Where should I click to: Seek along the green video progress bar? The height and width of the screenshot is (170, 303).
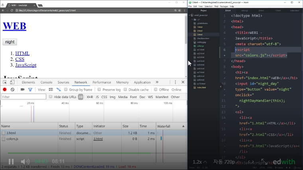coord(79,153)
